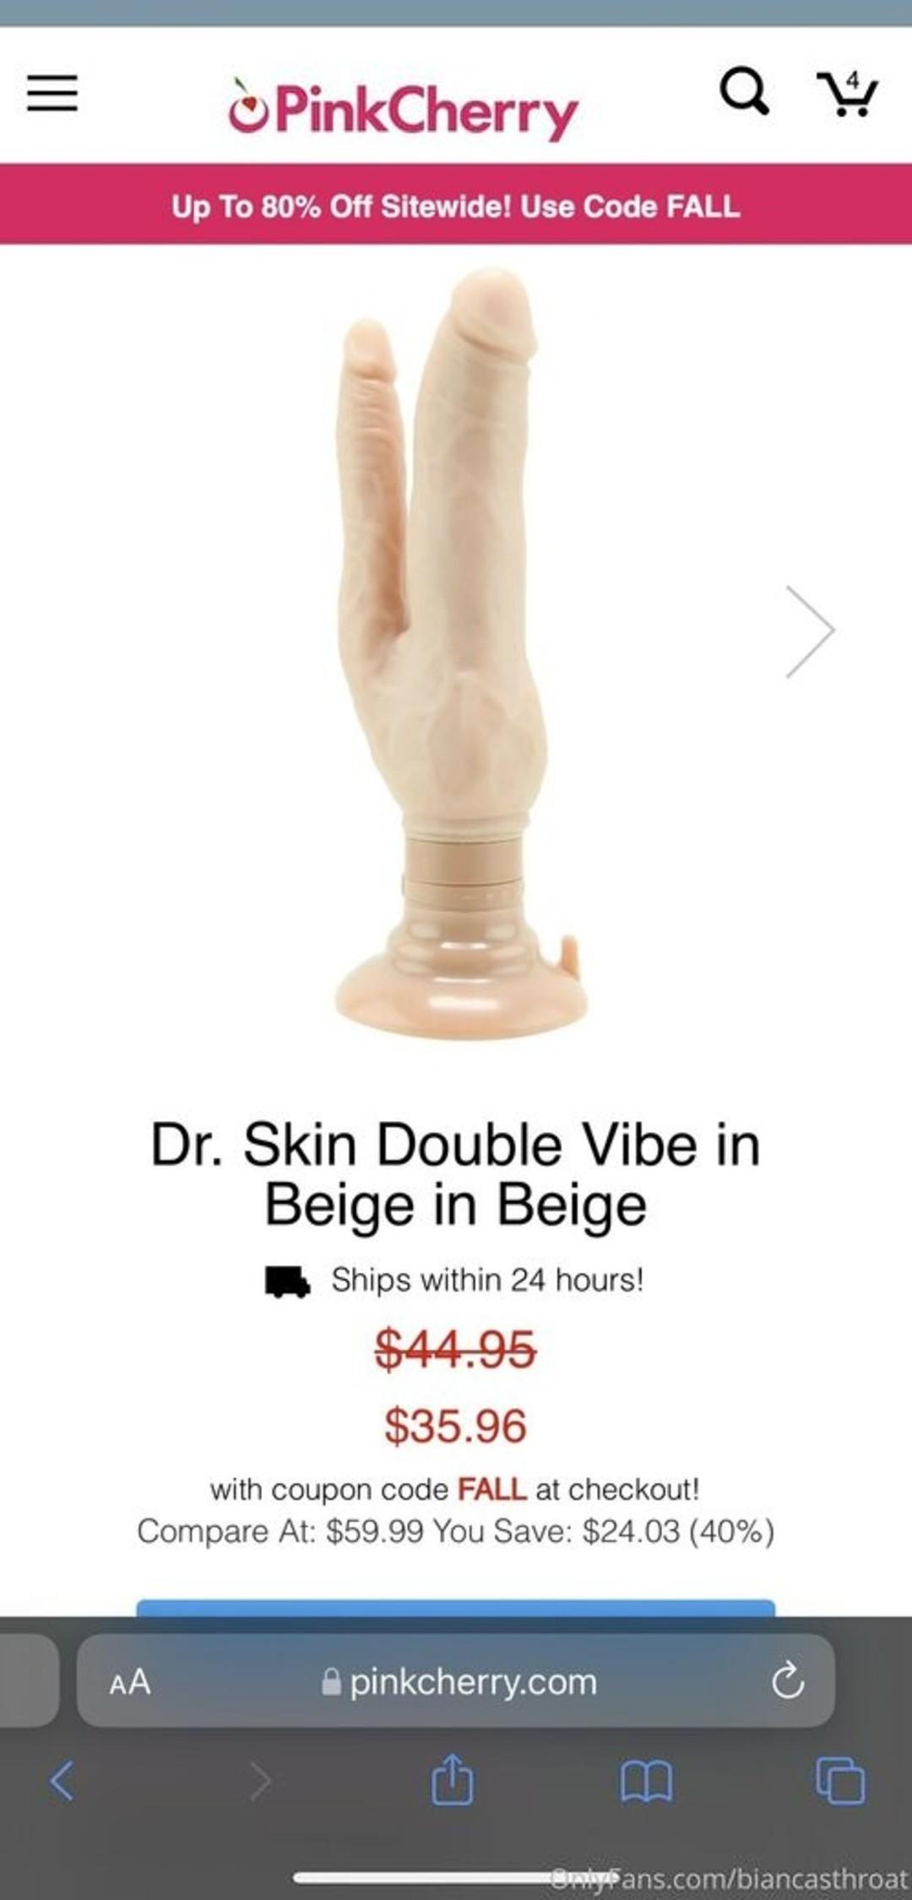Show all open Safari tabs
This screenshot has height=1900, width=912.
point(840,1780)
